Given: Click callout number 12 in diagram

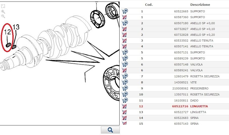Looking at the screenshot, I should point(7,32).
